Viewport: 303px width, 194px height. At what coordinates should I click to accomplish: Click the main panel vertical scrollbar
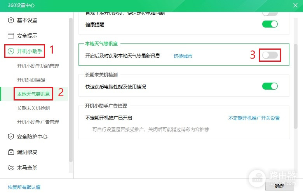[296, 86]
